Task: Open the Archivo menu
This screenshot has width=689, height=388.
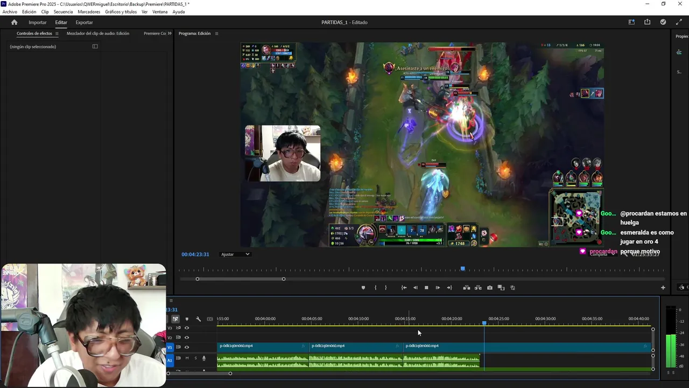Action: (10, 12)
